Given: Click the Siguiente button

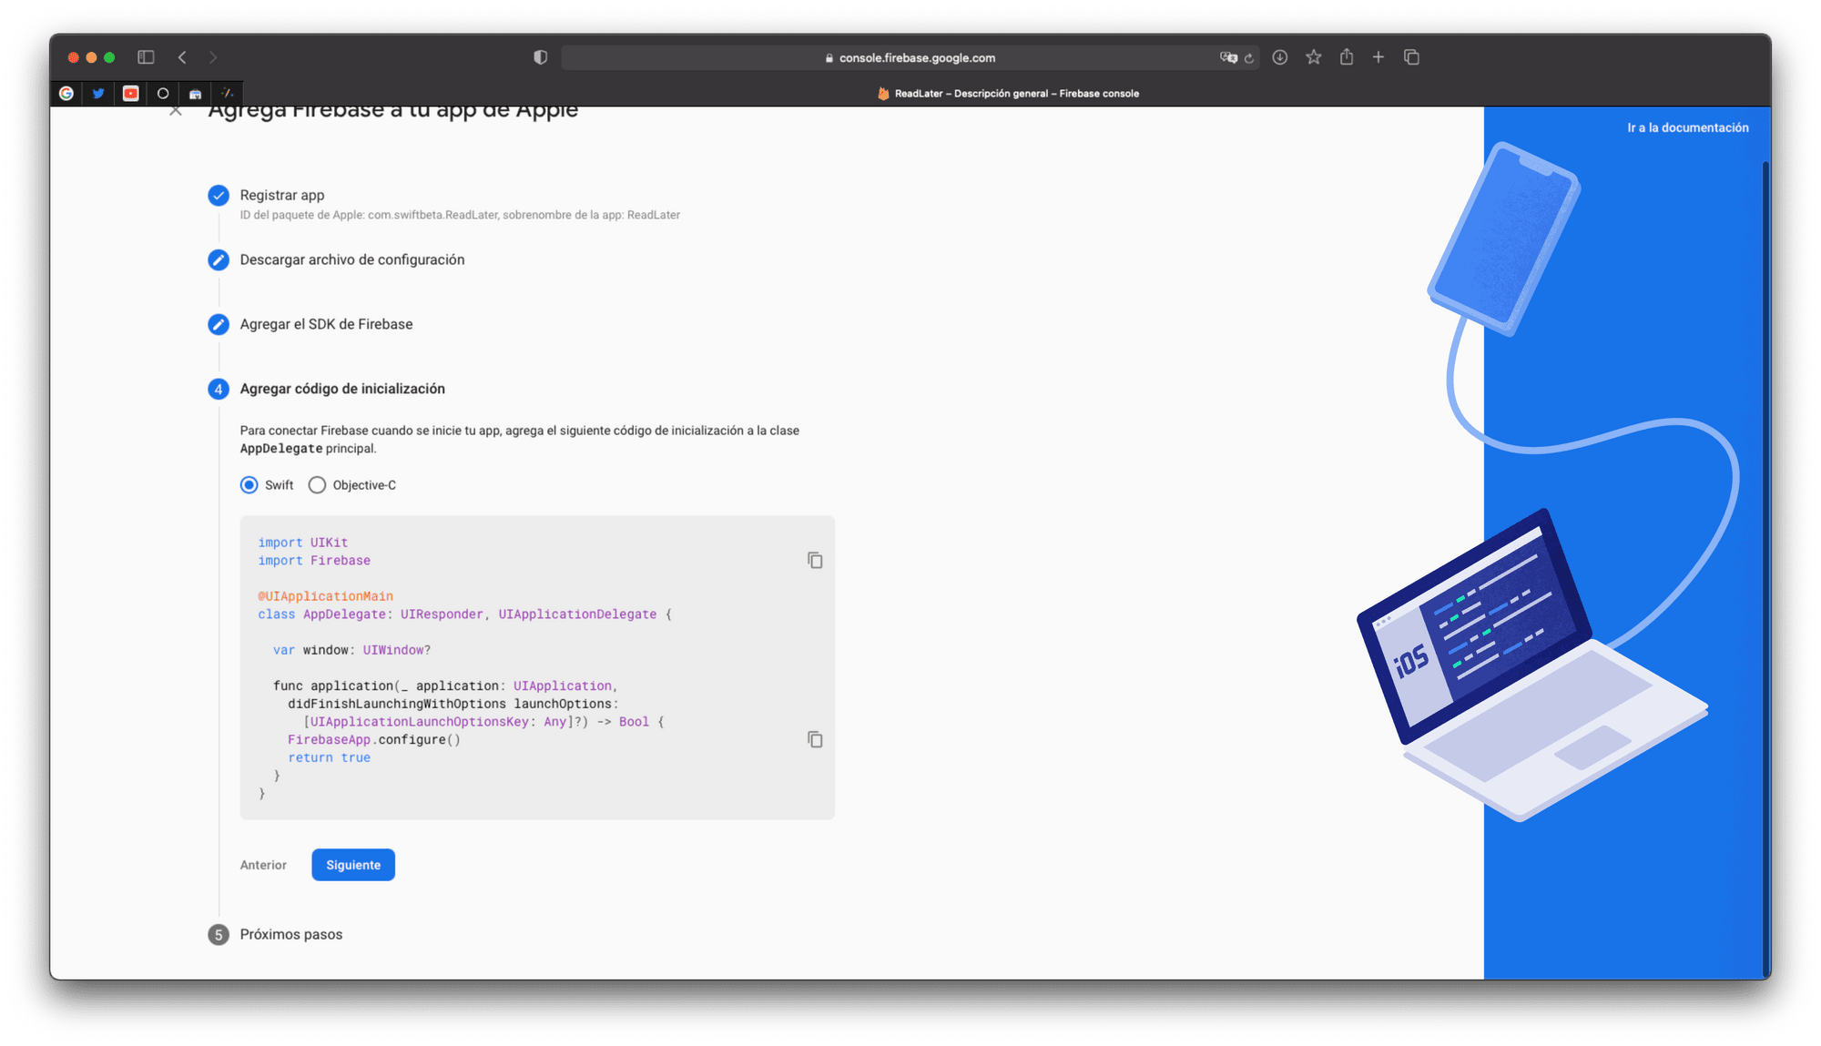Looking at the screenshot, I should (353, 865).
